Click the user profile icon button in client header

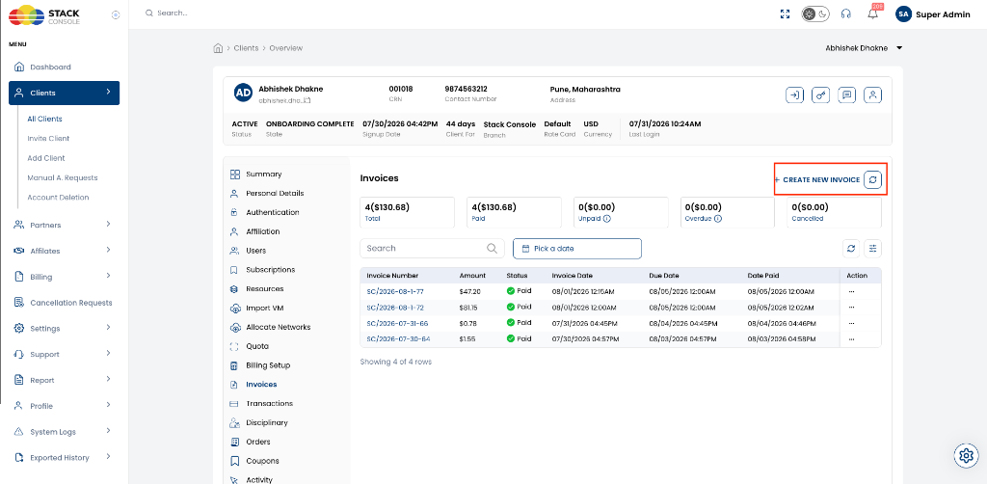[x=873, y=95]
